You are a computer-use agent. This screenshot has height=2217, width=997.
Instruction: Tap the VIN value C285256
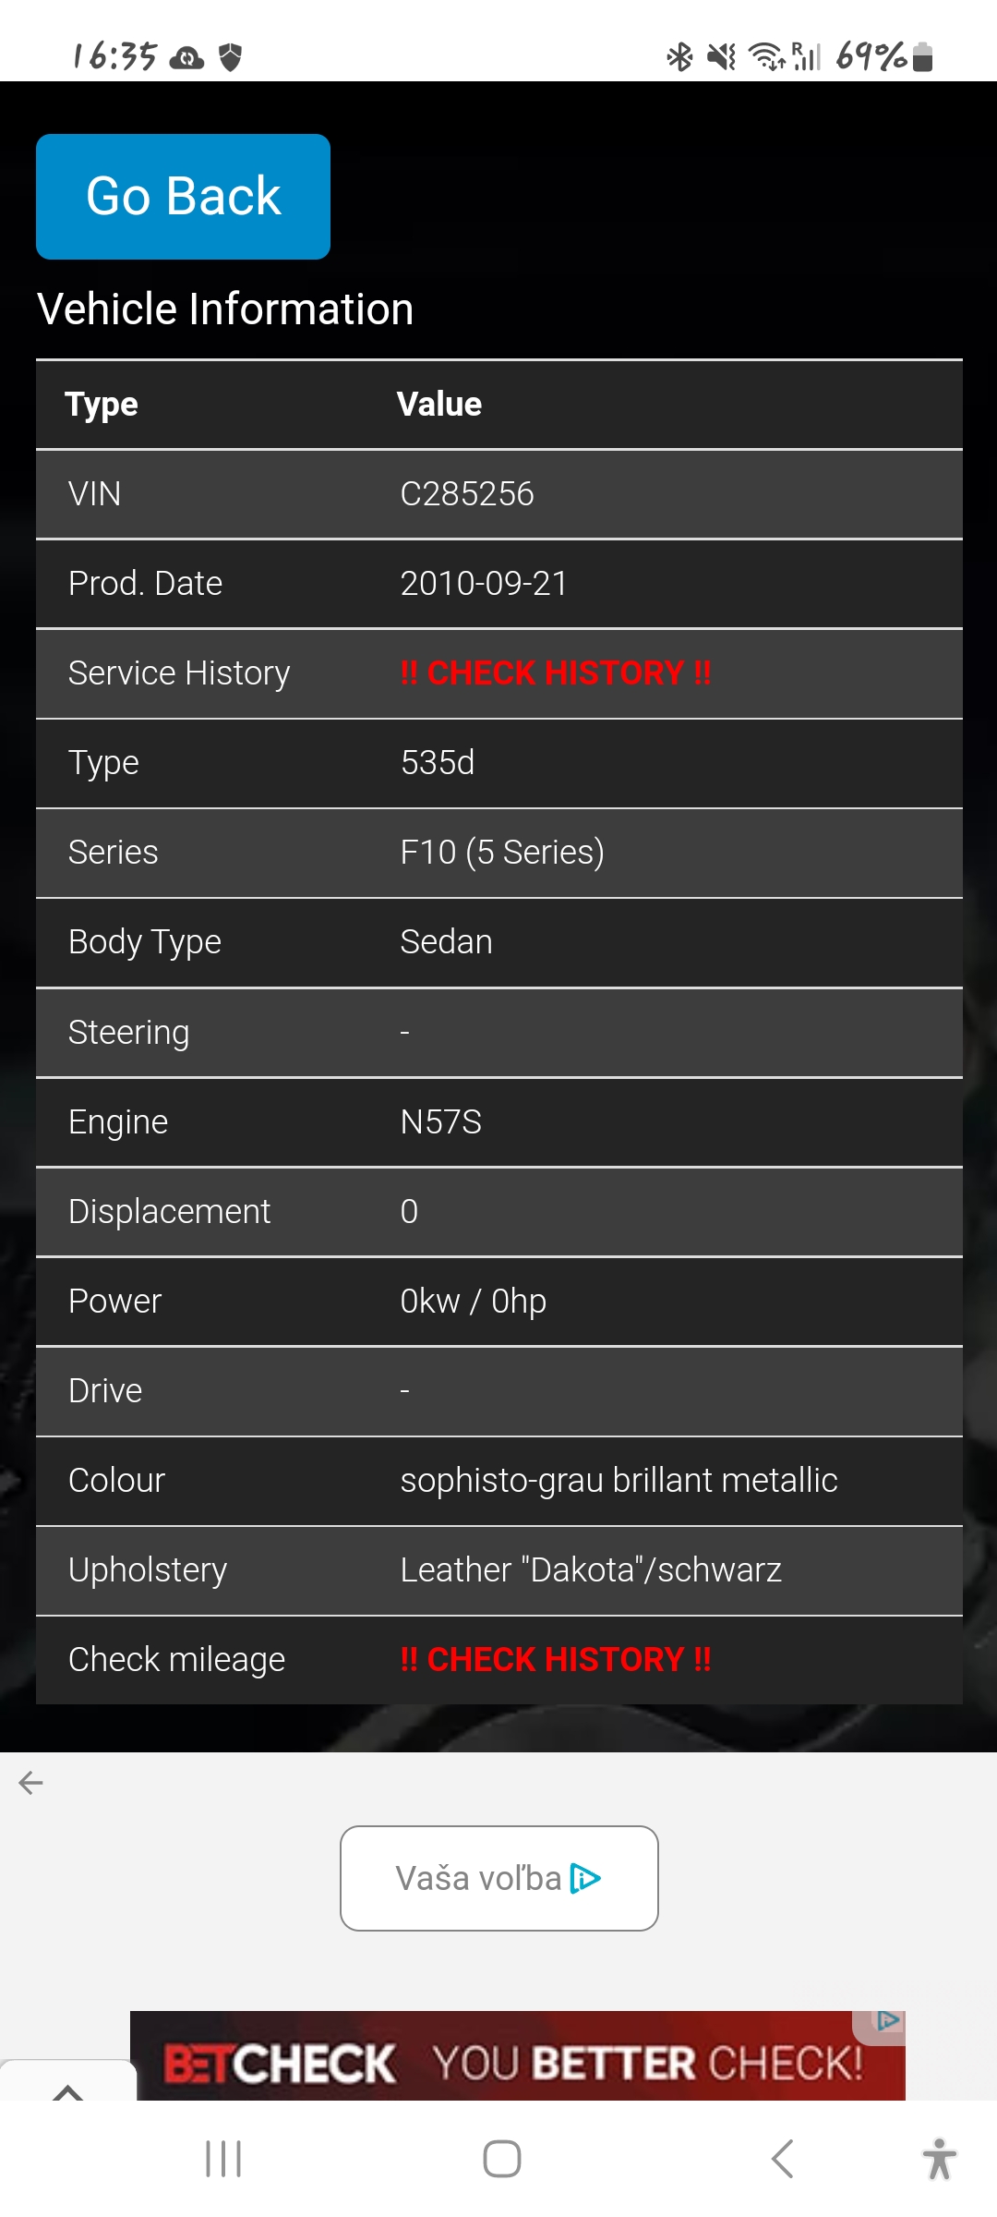[x=467, y=494]
